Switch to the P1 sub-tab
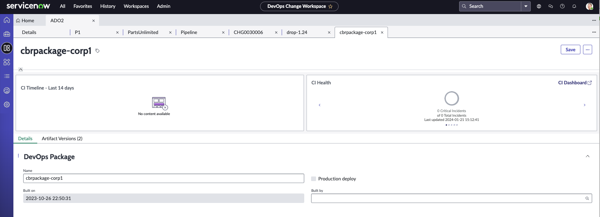The image size is (600, 217). click(x=78, y=32)
